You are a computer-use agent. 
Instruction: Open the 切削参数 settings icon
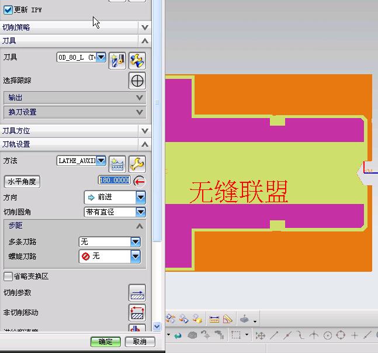(137, 293)
